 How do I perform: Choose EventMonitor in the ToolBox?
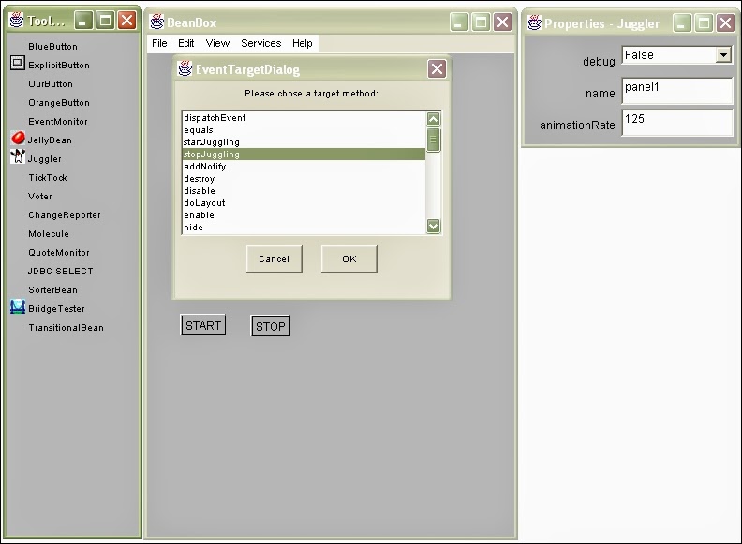(x=58, y=122)
